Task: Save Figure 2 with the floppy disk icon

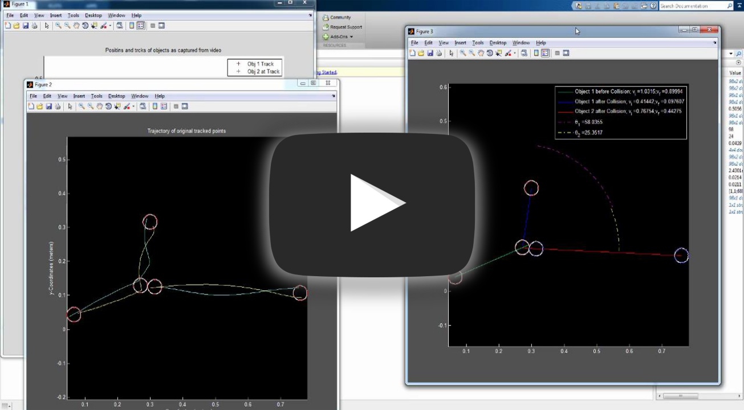Action: pyautogui.click(x=48, y=106)
